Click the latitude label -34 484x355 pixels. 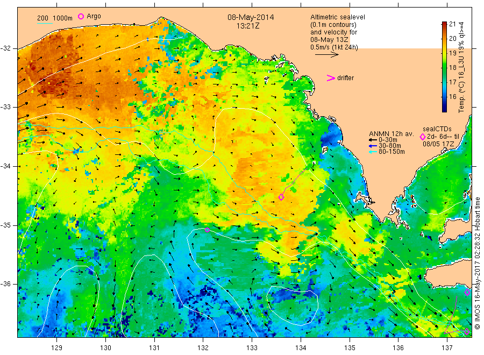click(6, 166)
